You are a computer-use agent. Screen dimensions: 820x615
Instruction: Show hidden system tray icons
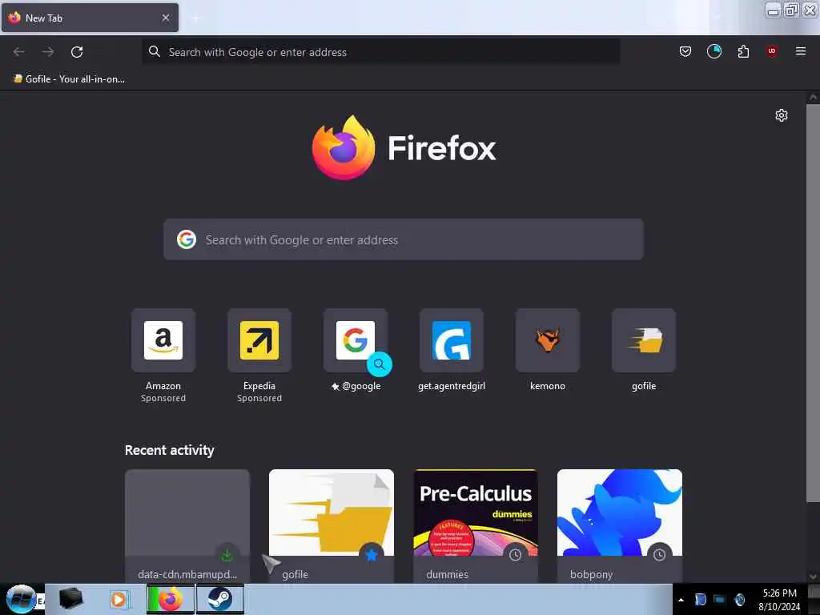[681, 600]
